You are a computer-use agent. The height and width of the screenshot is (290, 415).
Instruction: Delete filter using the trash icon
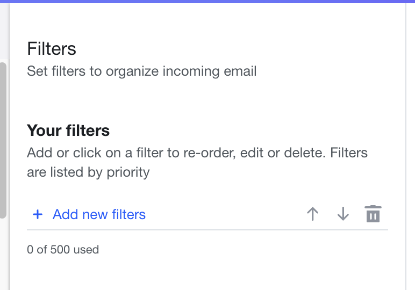[x=373, y=214]
